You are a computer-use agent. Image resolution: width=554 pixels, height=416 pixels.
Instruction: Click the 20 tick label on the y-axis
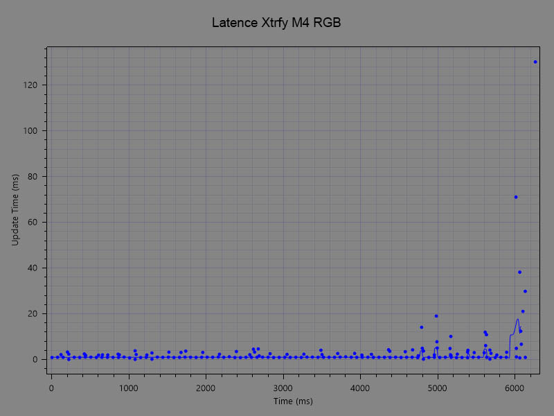32,314
